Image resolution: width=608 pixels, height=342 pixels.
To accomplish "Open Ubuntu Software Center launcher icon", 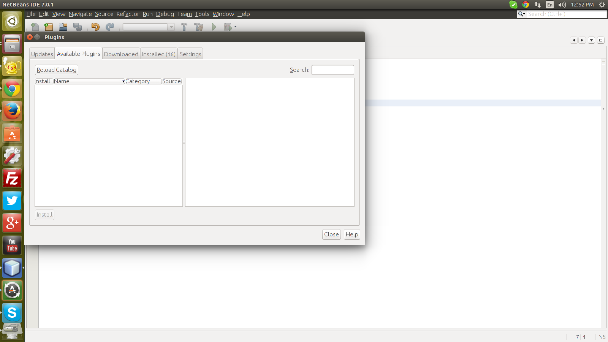I will pos(12,133).
